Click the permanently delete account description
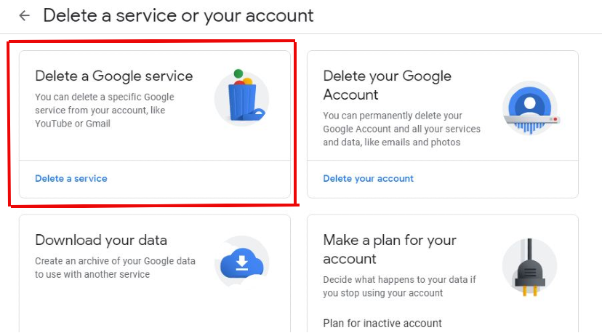 pos(401,129)
